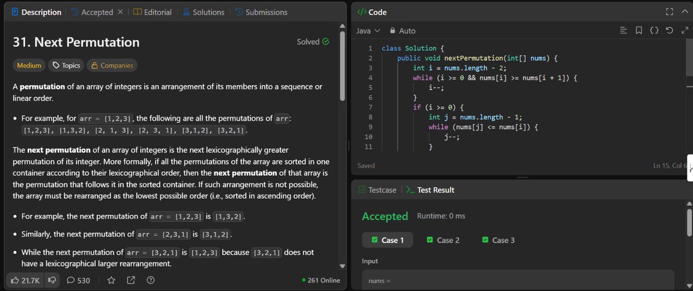Click line number 7 in the gutter
The image size is (693, 291).
click(x=370, y=107)
